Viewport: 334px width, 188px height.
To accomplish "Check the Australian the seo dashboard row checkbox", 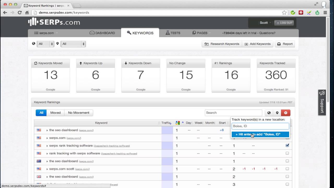I will (287, 161).
